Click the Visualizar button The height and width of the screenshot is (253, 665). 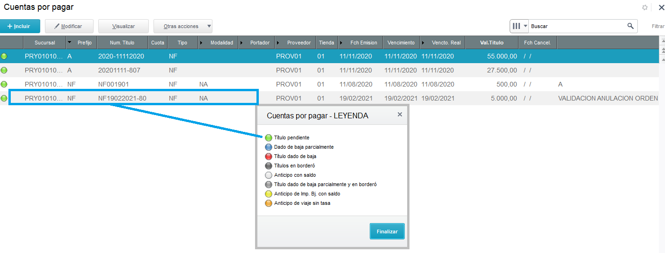pyautogui.click(x=124, y=26)
